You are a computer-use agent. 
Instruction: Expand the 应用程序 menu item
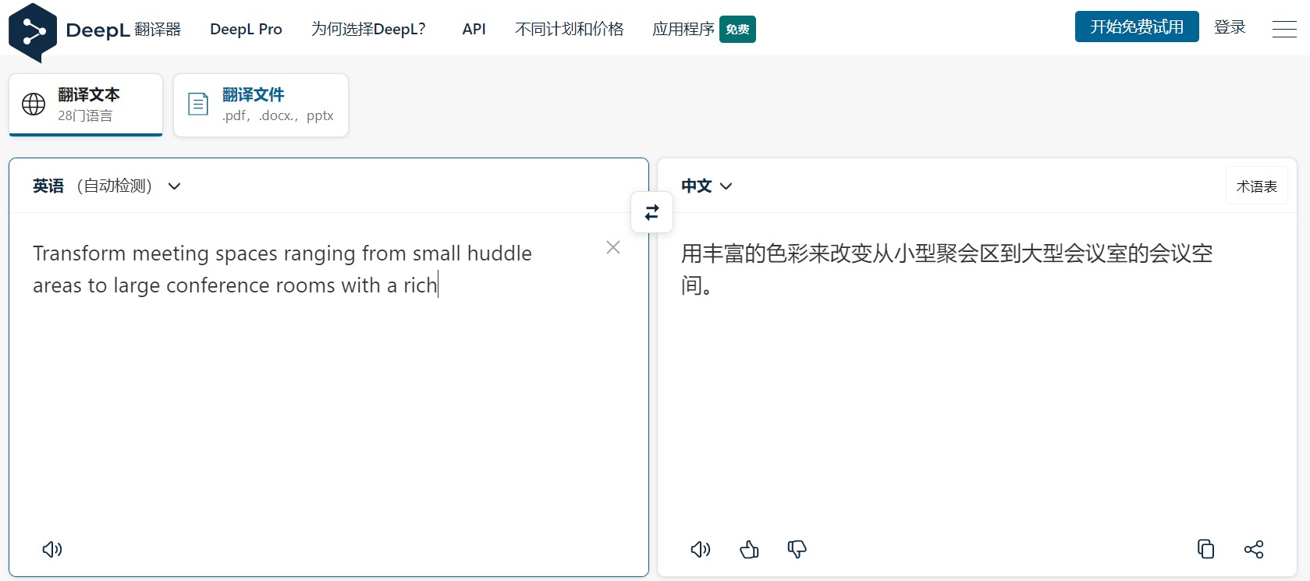tap(683, 29)
